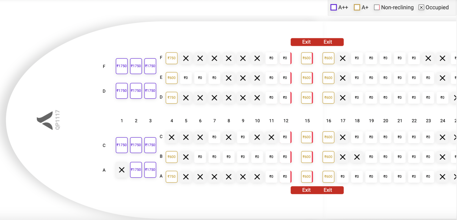The height and width of the screenshot is (220, 457).
Task: Toggle the purple A++ legend checkbox
Action: pyautogui.click(x=333, y=7)
